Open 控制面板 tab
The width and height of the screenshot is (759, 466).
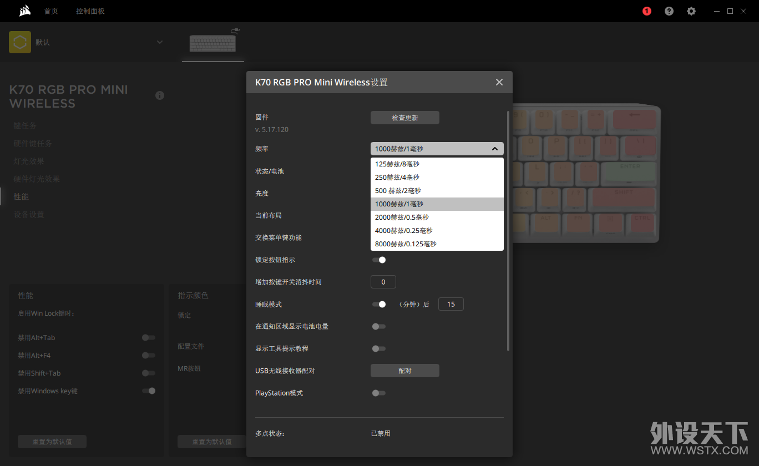(x=90, y=11)
